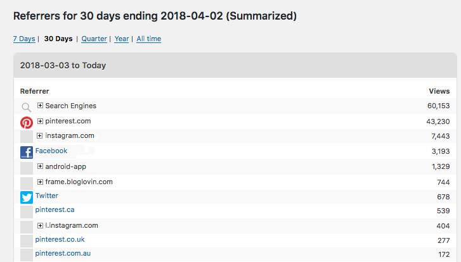Click the placeholder icon beside pinterest.co.uk
This screenshot has height=262, width=461.
click(27, 242)
